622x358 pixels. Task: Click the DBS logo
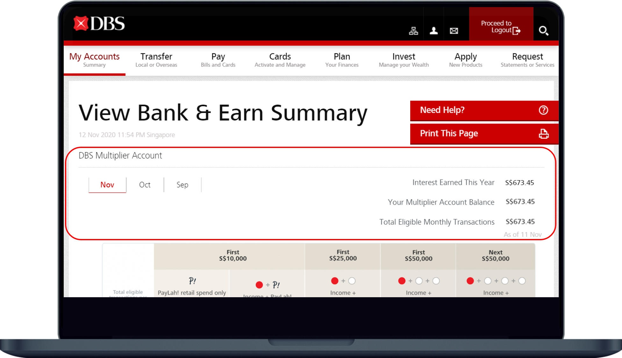point(99,24)
